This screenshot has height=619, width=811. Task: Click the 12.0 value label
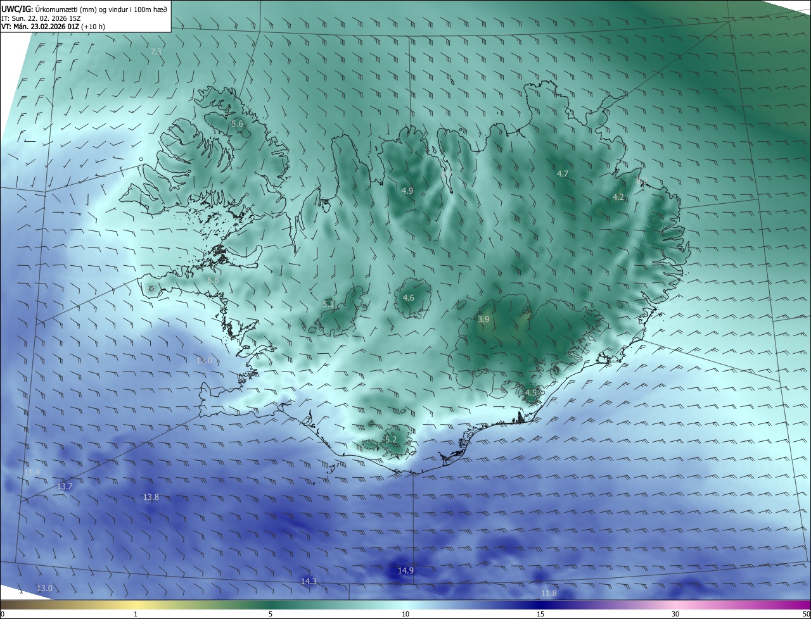pyautogui.click(x=205, y=360)
